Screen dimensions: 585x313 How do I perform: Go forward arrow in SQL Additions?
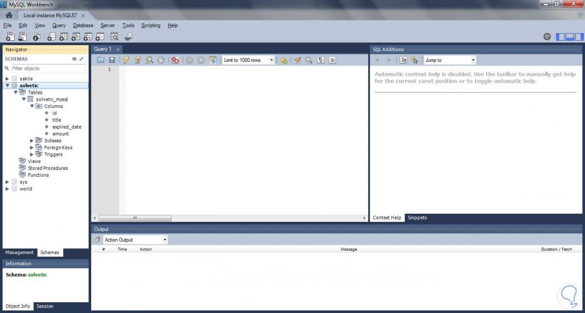pyautogui.click(x=389, y=60)
